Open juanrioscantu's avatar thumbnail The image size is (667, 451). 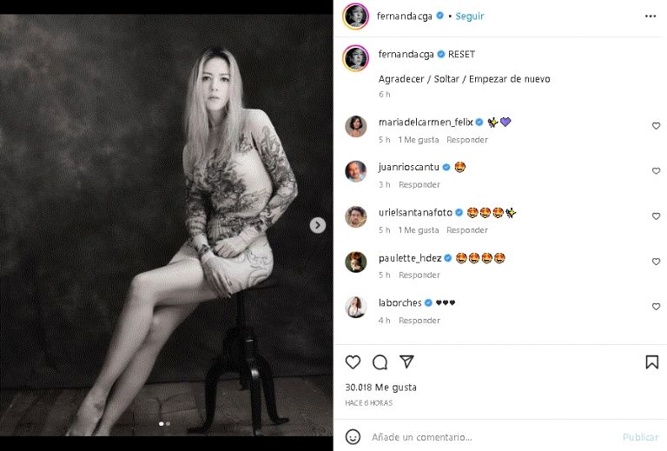[355, 171]
